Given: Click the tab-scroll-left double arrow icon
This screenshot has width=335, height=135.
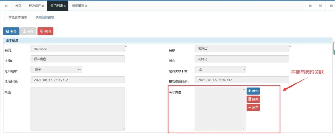Looking at the screenshot, I should pos(6,6).
